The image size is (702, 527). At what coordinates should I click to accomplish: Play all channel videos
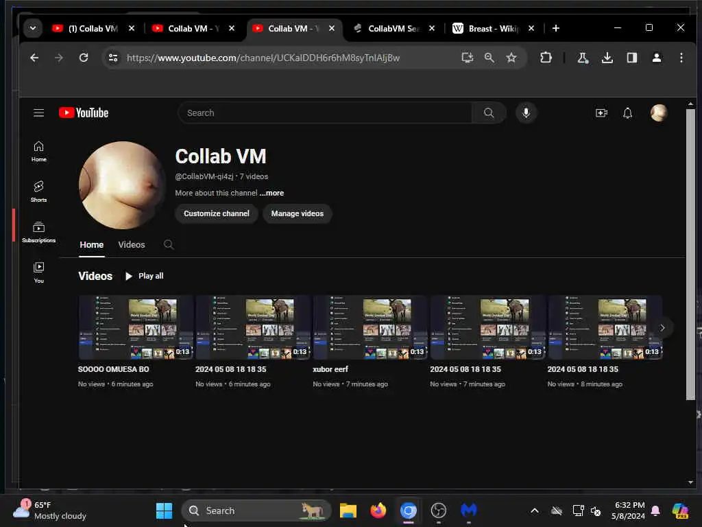(x=144, y=276)
